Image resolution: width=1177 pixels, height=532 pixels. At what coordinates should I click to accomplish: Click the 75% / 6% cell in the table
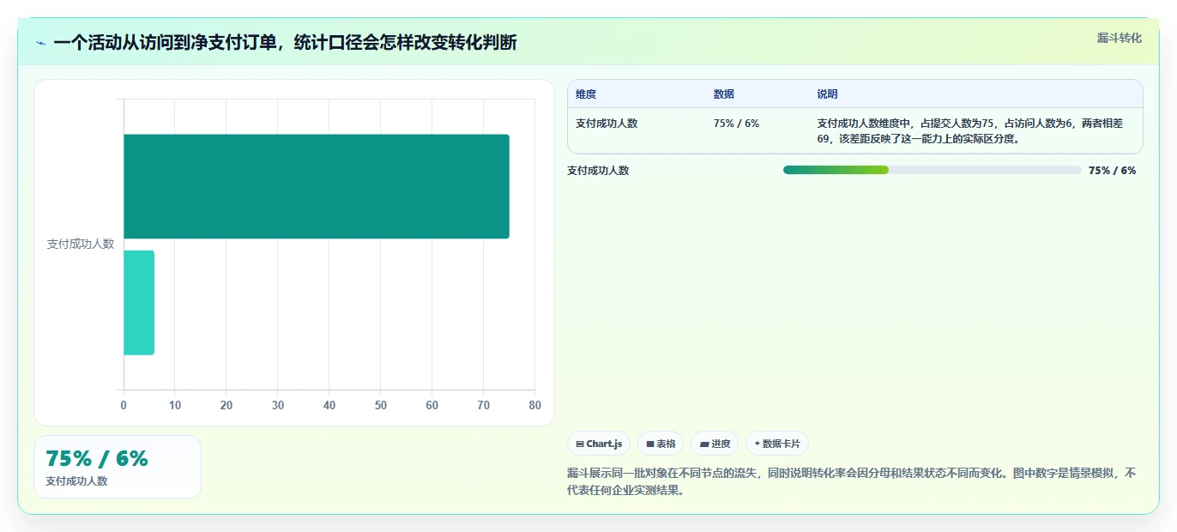pos(736,124)
